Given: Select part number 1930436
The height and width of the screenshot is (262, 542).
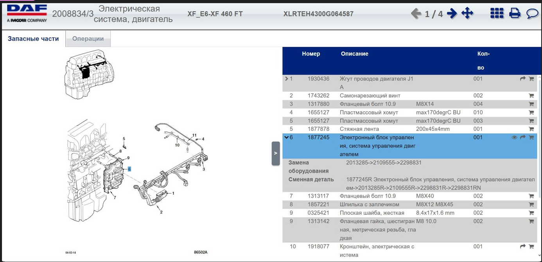Looking at the screenshot, I should (x=318, y=79).
